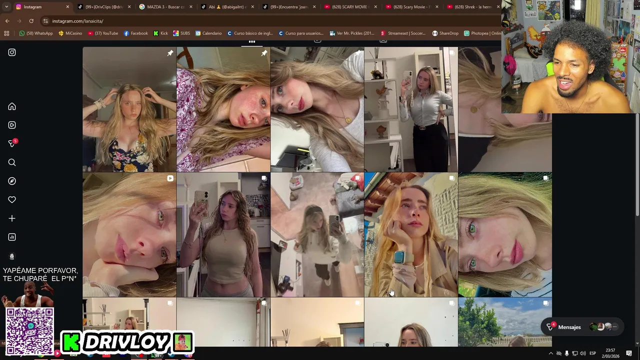Open mirror selfie post in gray shirt

(411, 109)
